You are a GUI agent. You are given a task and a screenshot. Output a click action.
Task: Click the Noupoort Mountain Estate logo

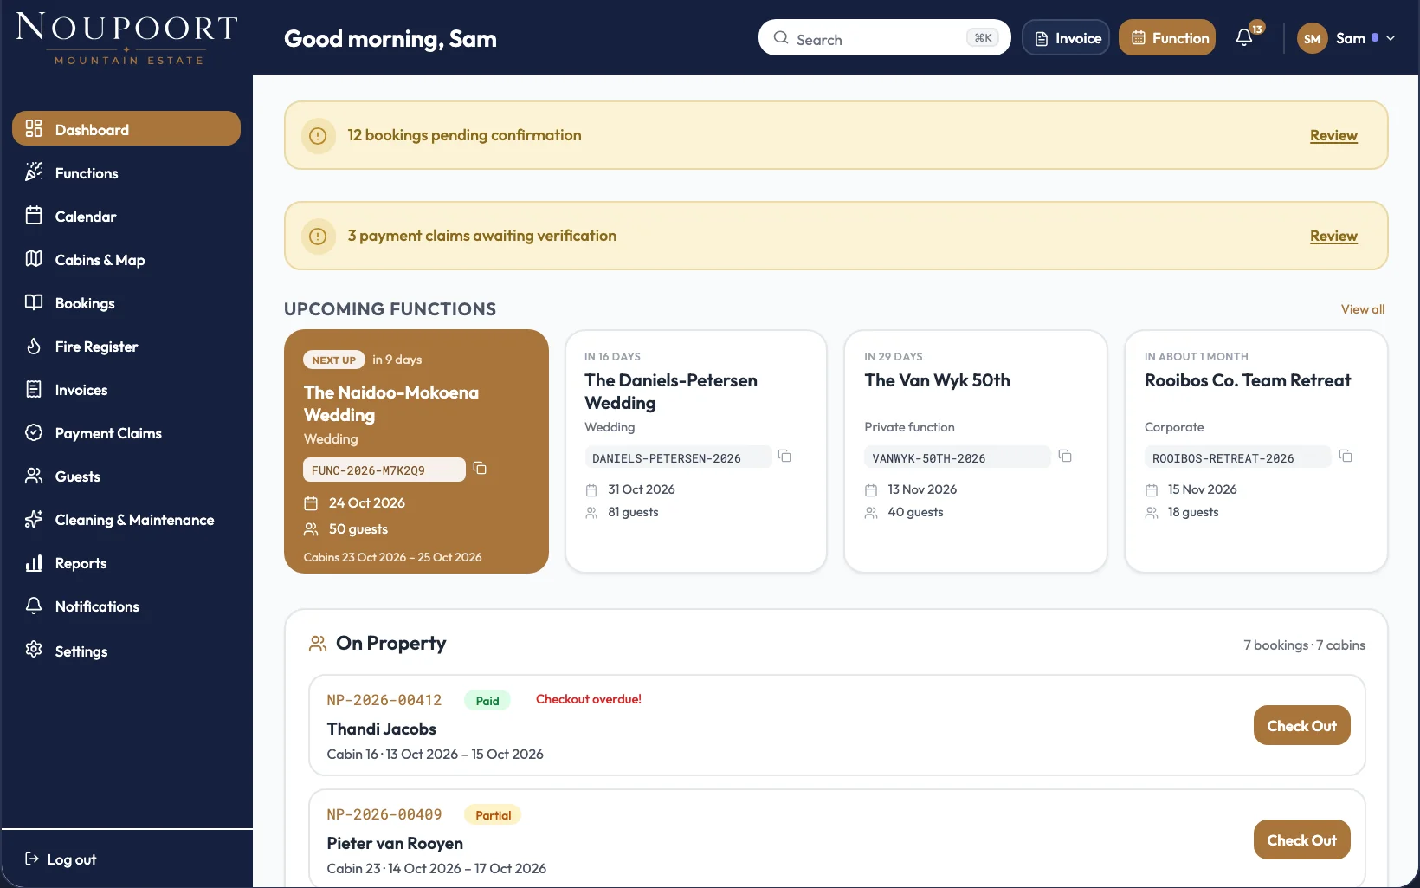pos(126,38)
